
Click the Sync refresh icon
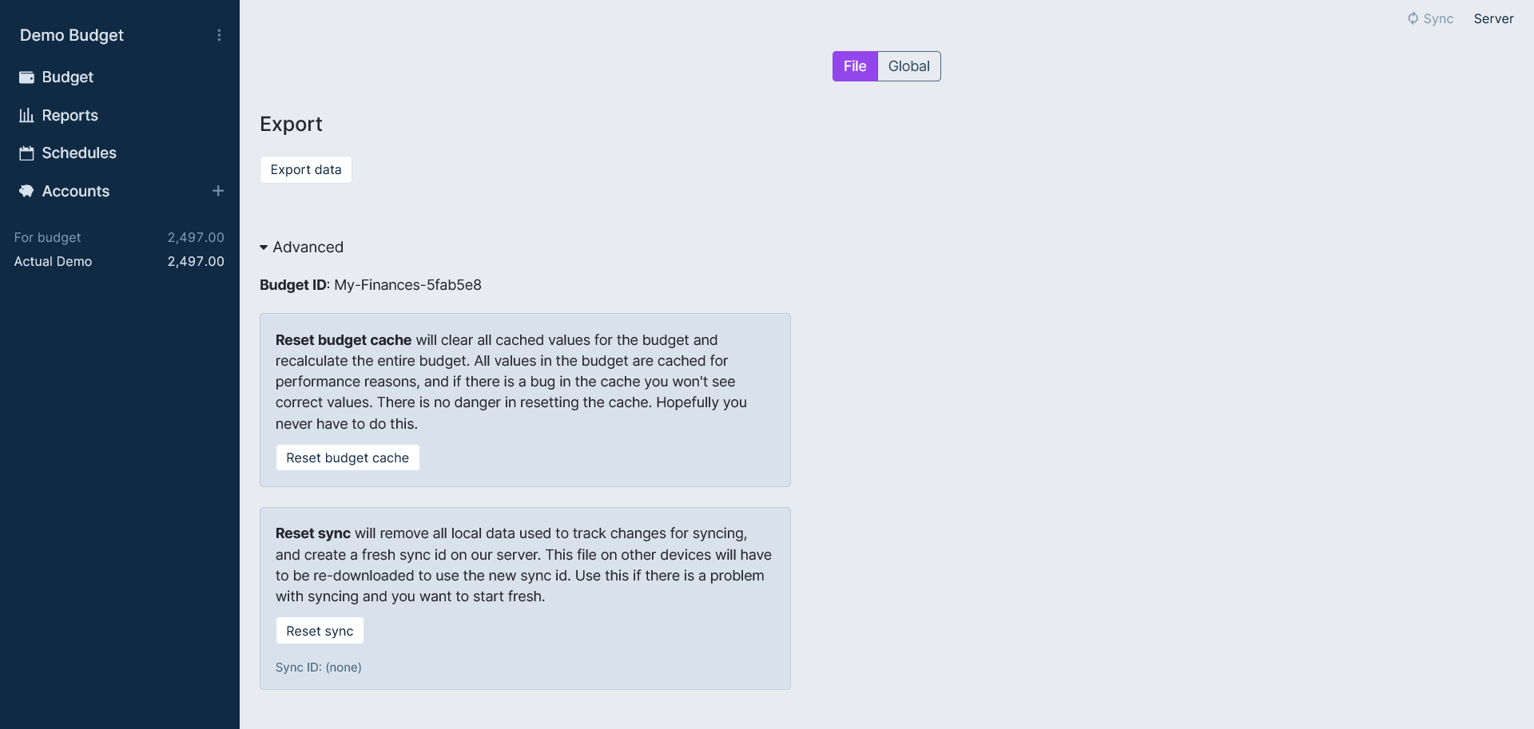(x=1413, y=18)
